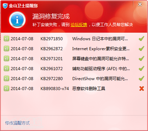
Task: Click the red X failure icon for KB890830-v74
Action: (141, 88)
